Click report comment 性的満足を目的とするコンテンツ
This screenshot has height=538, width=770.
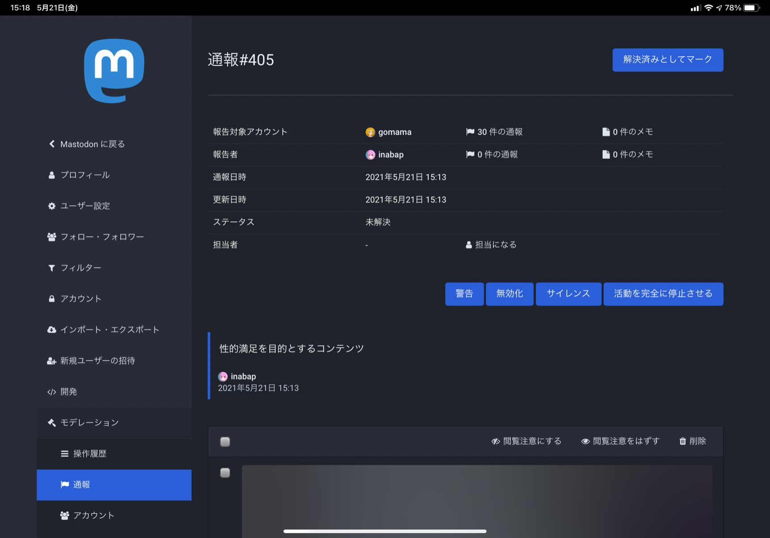(x=292, y=348)
